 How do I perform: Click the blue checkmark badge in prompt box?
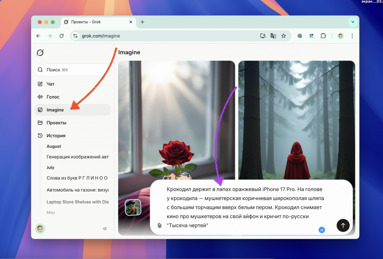coord(322,230)
